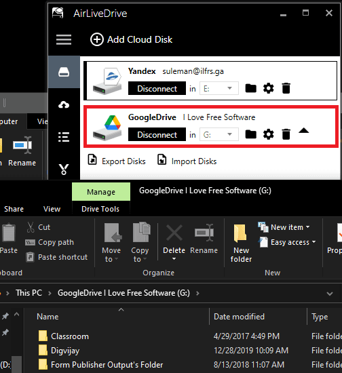The width and height of the screenshot is (342, 373).
Task: Click the Add Cloud Disk plus icon
Action: [x=97, y=39]
